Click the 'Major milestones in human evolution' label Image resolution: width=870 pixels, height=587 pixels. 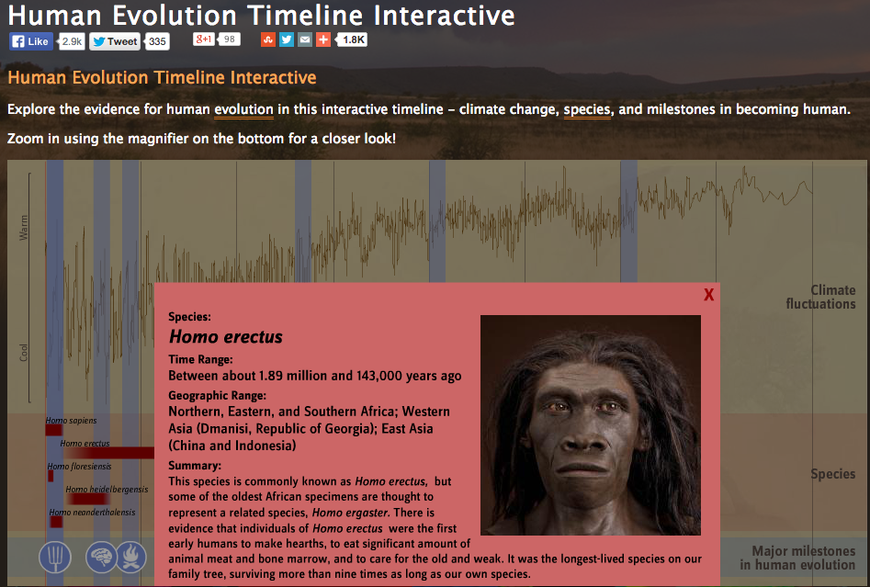(x=797, y=558)
